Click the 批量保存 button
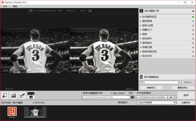Viewport: 196px width, 121px height. (x=186, y=102)
